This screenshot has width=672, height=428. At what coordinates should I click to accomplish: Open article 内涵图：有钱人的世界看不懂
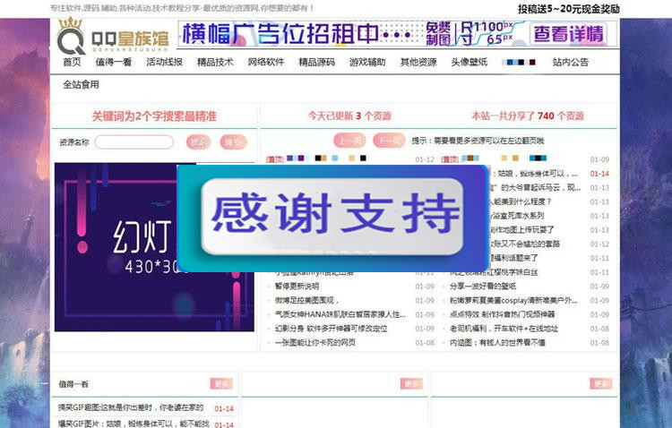(x=497, y=343)
